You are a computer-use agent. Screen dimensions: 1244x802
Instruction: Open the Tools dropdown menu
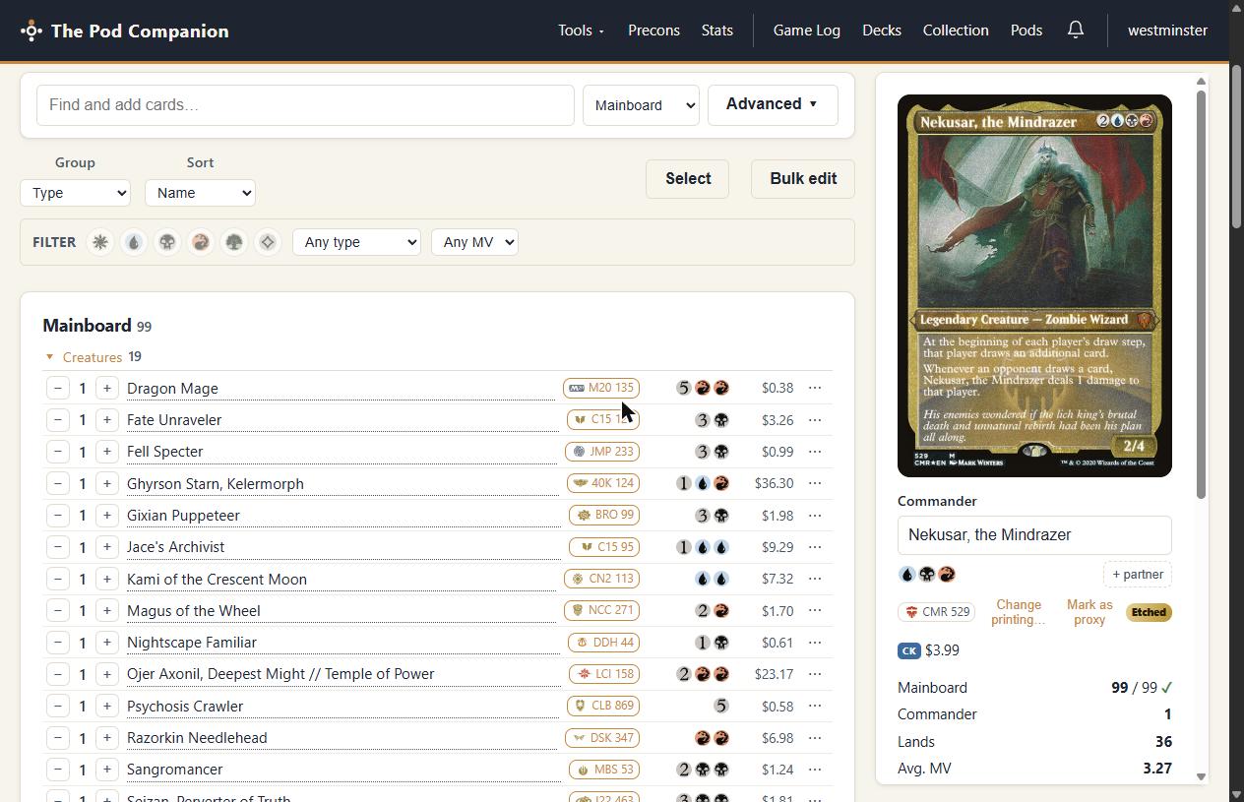pos(581,31)
